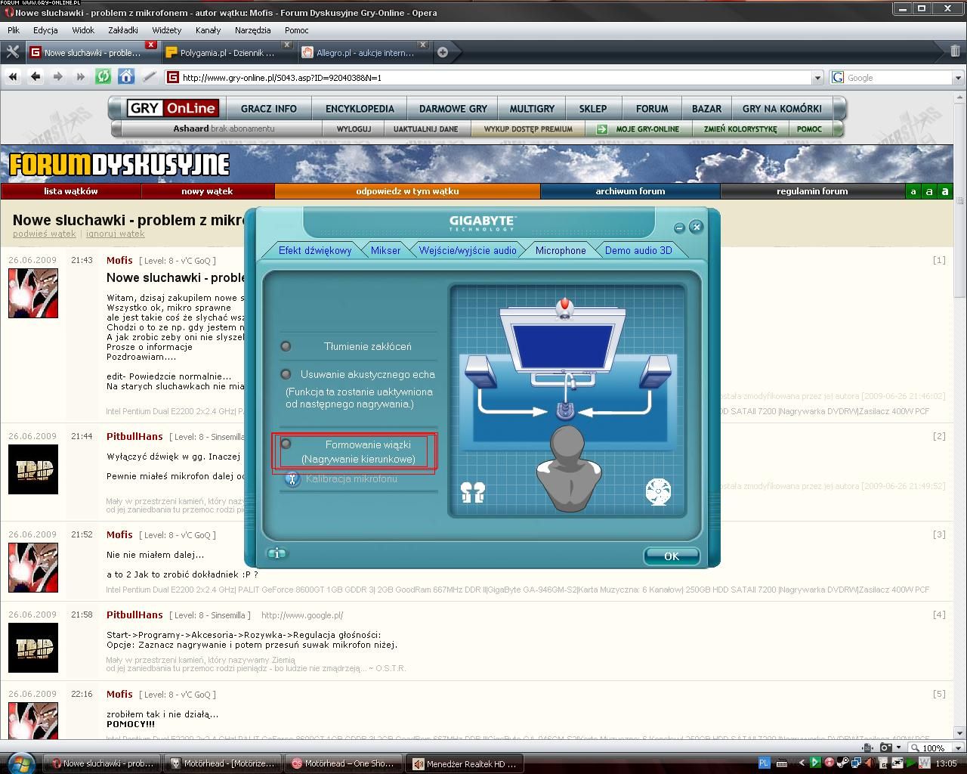The width and height of the screenshot is (967, 774).
Task: Click the fast forward navigation button
Action: [x=81, y=77]
